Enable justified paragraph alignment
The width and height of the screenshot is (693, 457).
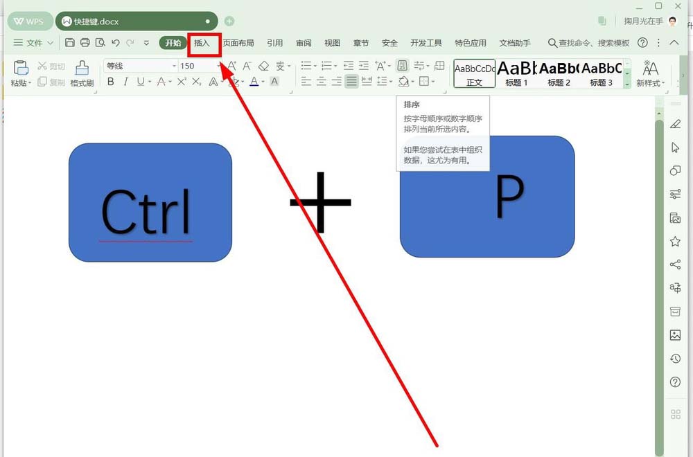point(351,82)
